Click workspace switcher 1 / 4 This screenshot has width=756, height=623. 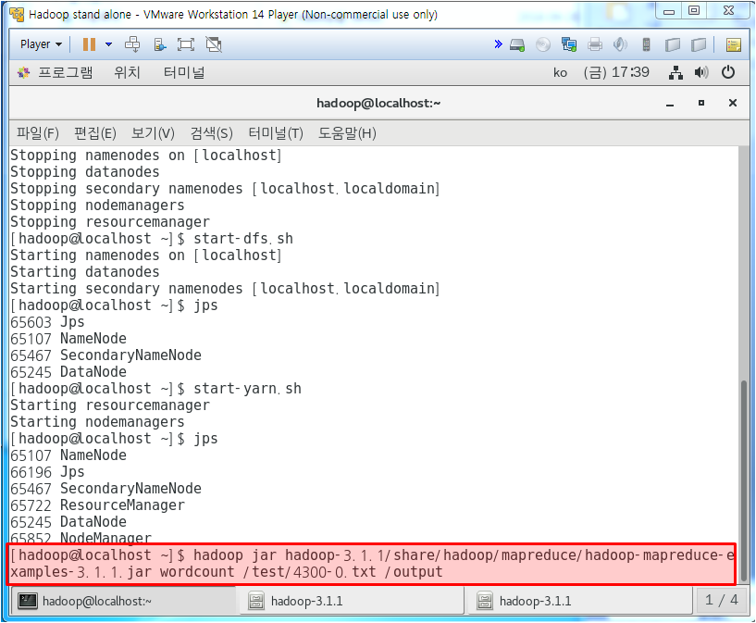[x=721, y=601]
